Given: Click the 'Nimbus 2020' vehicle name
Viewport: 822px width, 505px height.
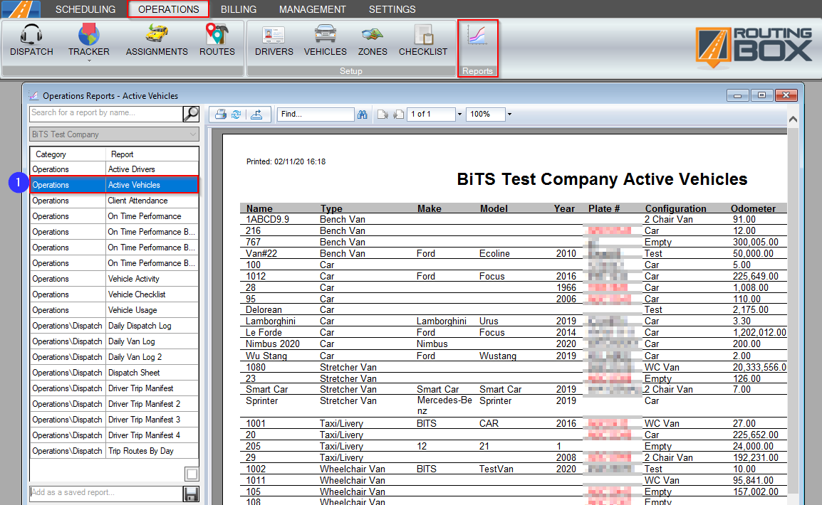Looking at the screenshot, I should tap(273, 344).
